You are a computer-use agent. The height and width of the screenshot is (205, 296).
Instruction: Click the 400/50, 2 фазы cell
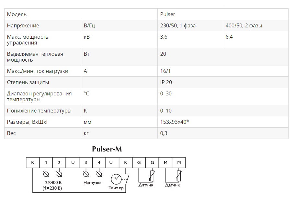point(256,25)
